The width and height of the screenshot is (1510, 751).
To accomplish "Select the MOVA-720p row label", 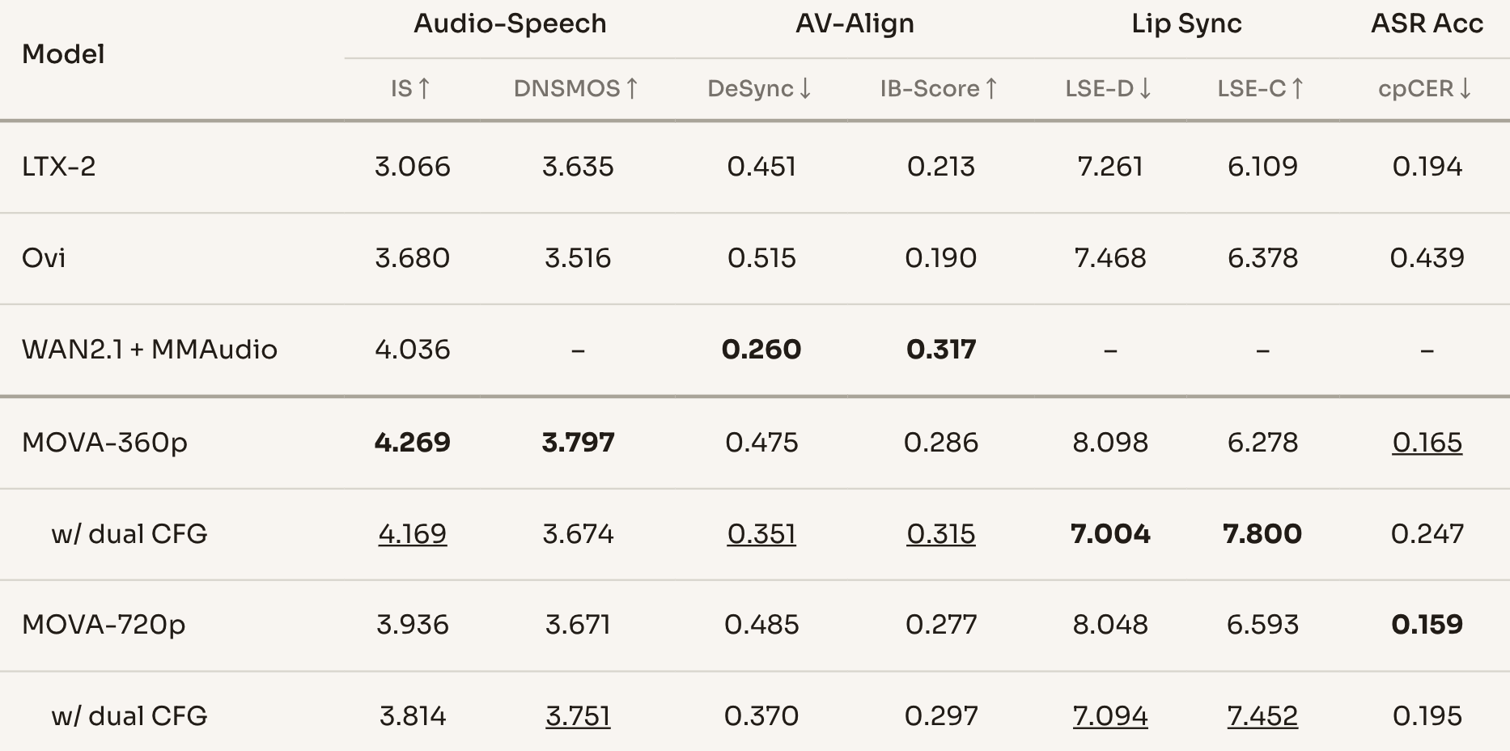I will tap(104, 625).
